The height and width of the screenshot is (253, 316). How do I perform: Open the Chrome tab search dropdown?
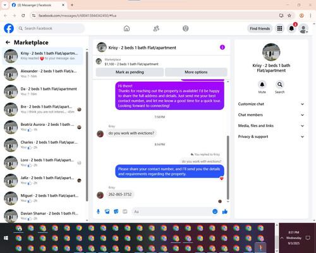point(5,5)
